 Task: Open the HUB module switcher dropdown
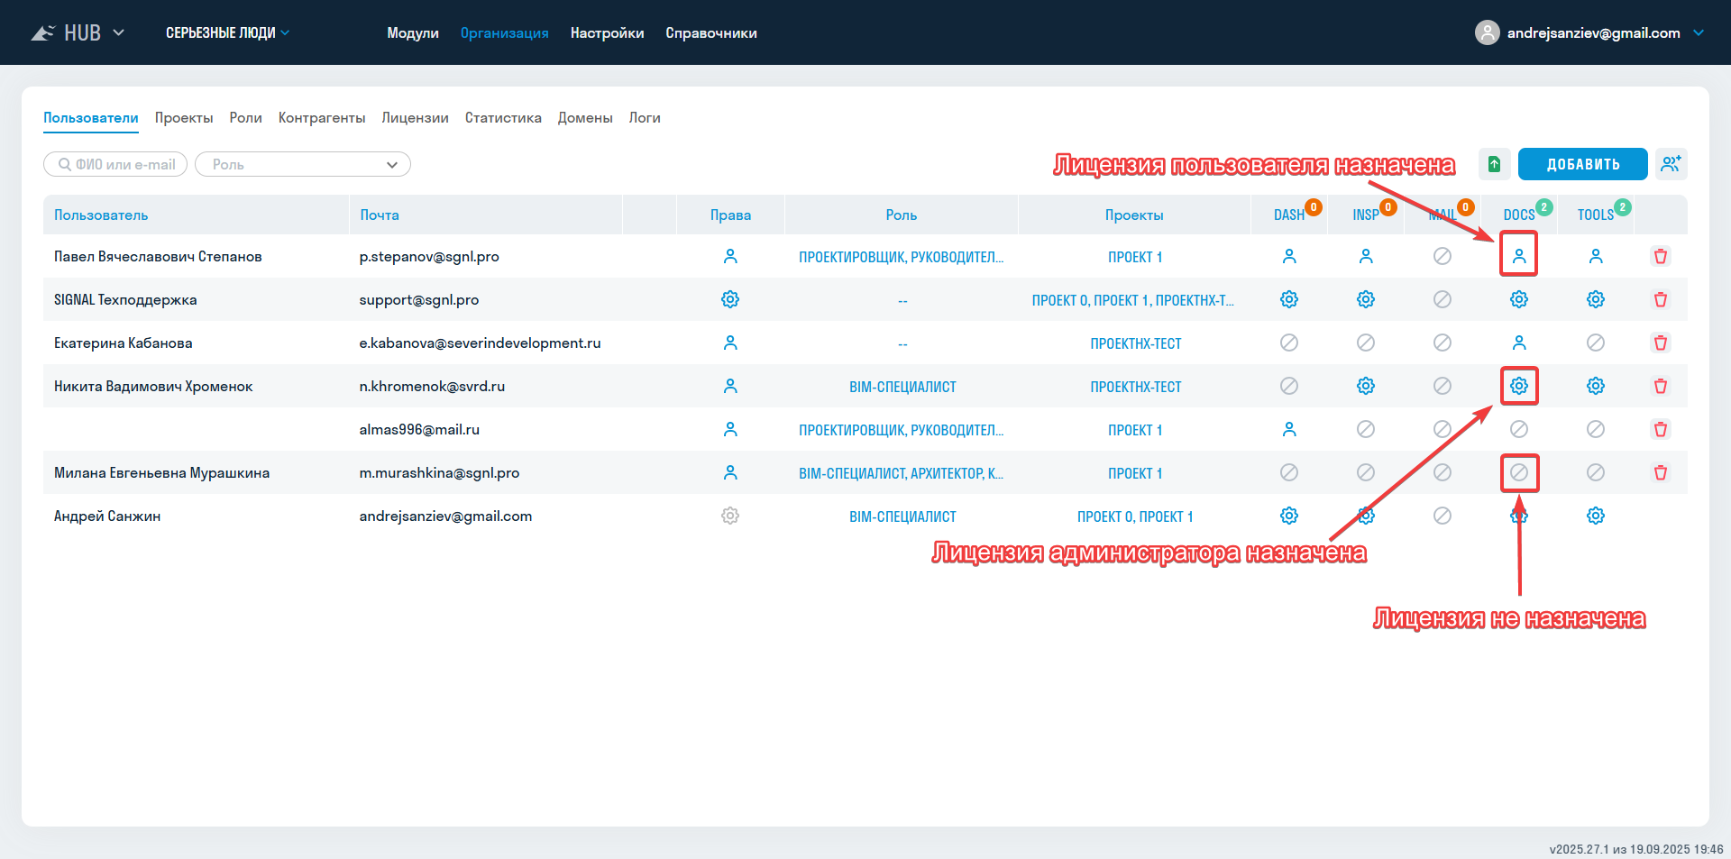(79, 33)
